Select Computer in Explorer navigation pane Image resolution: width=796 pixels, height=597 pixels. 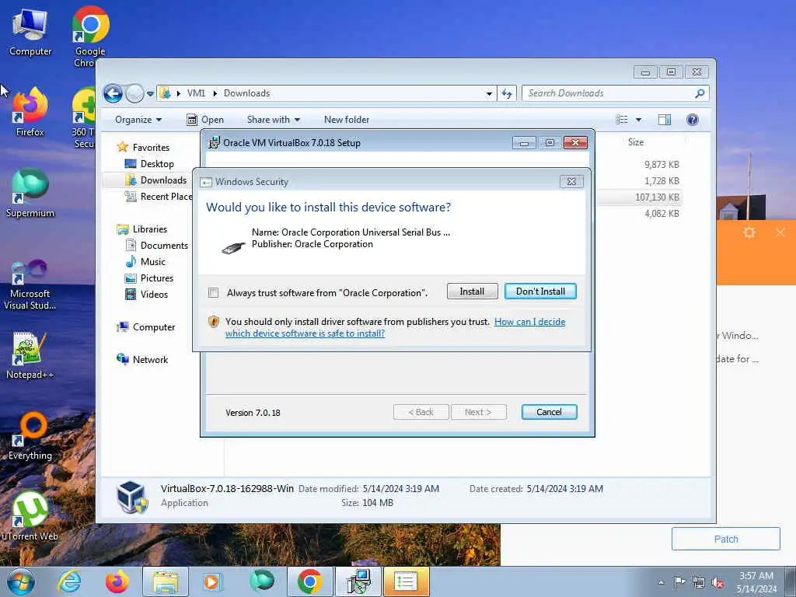pyautogui.click(x=154, y=327)
